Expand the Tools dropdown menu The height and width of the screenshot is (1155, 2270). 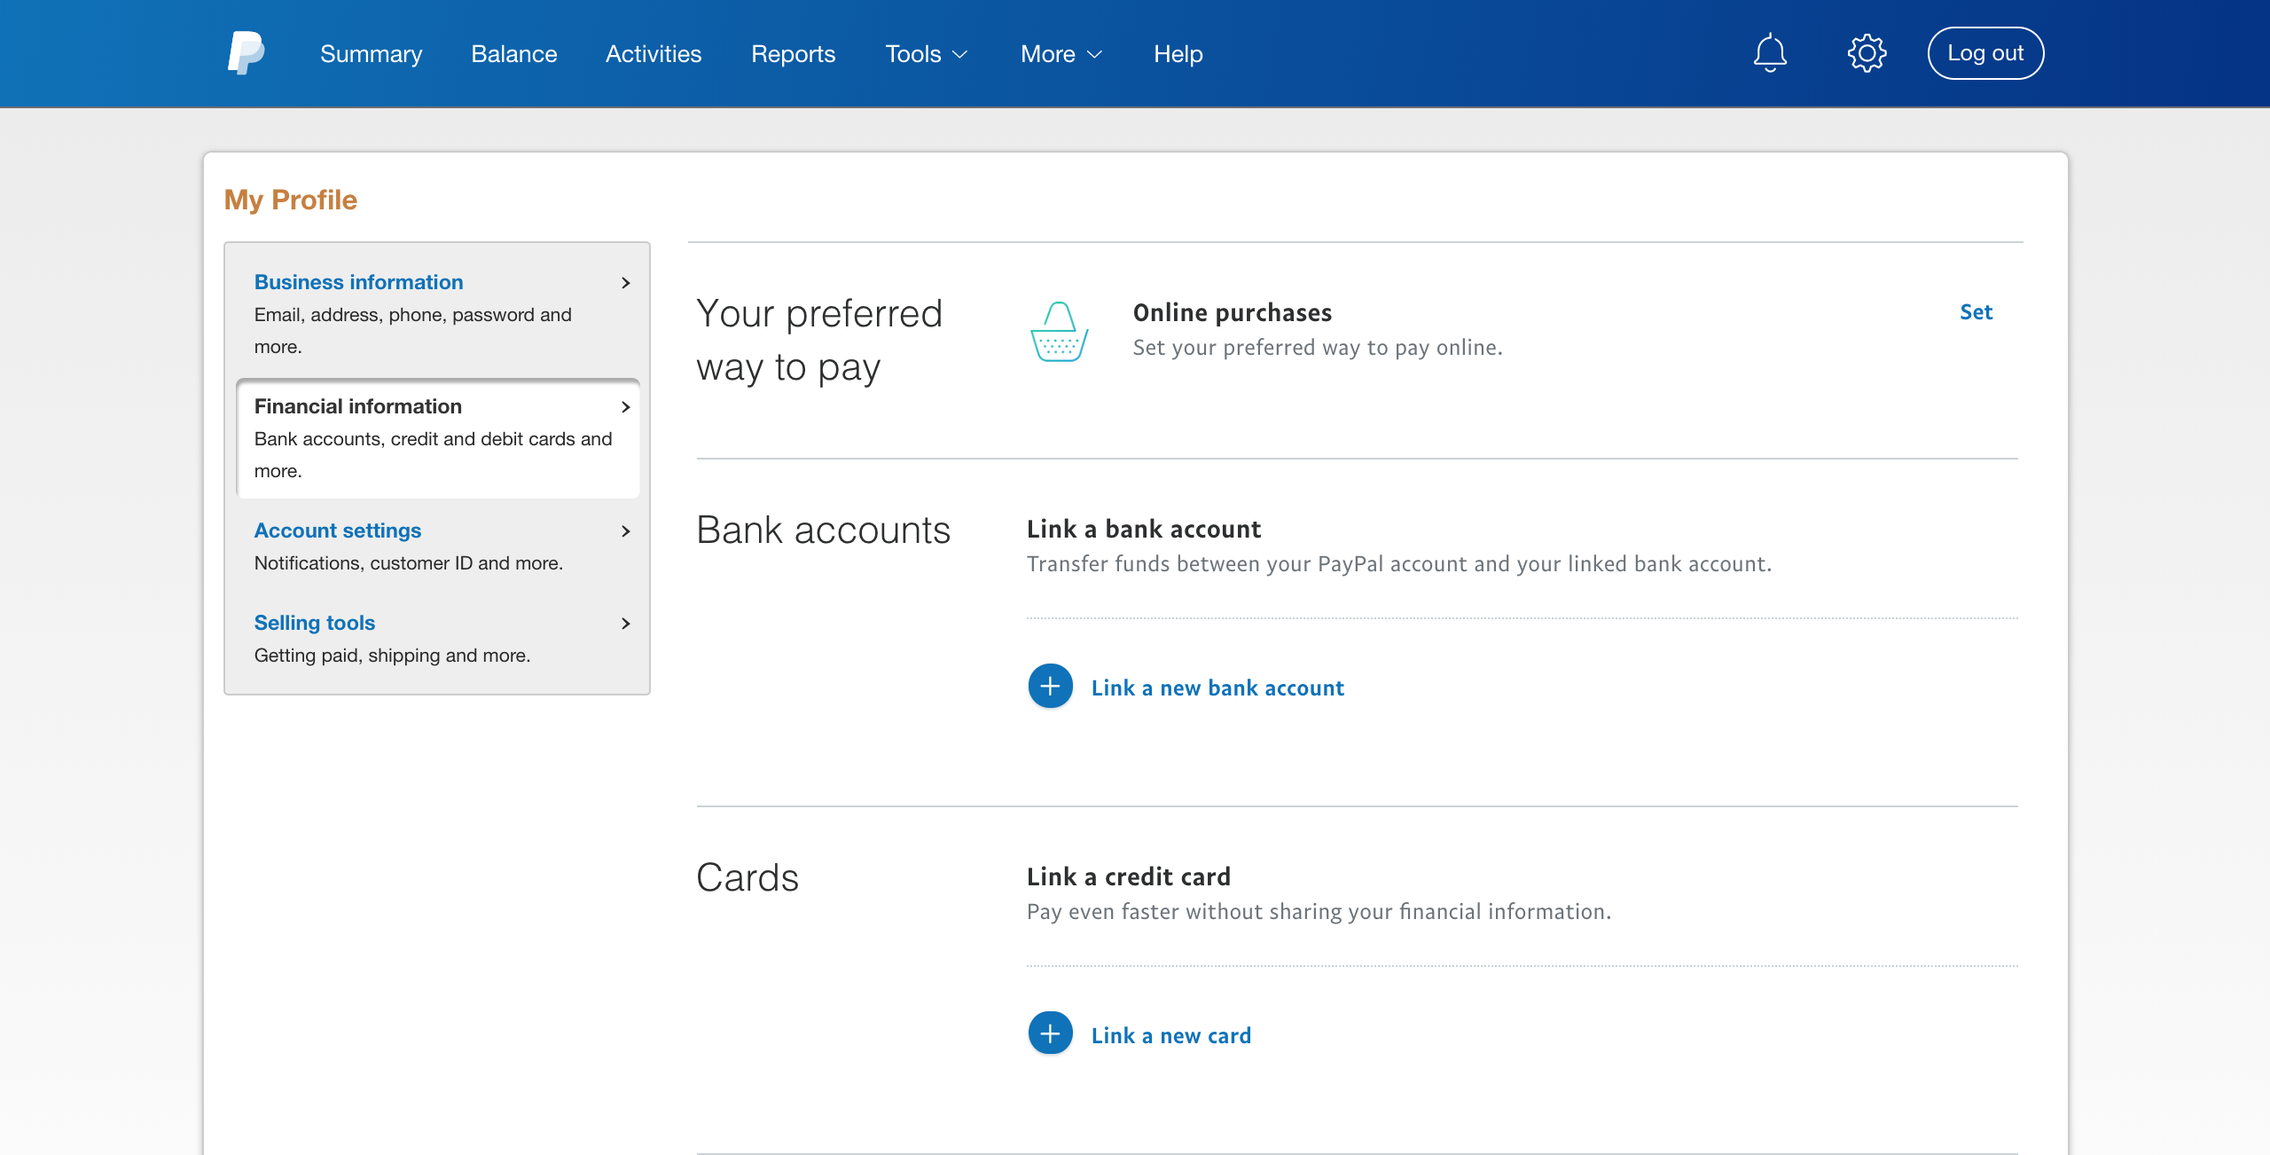point(926,54)
